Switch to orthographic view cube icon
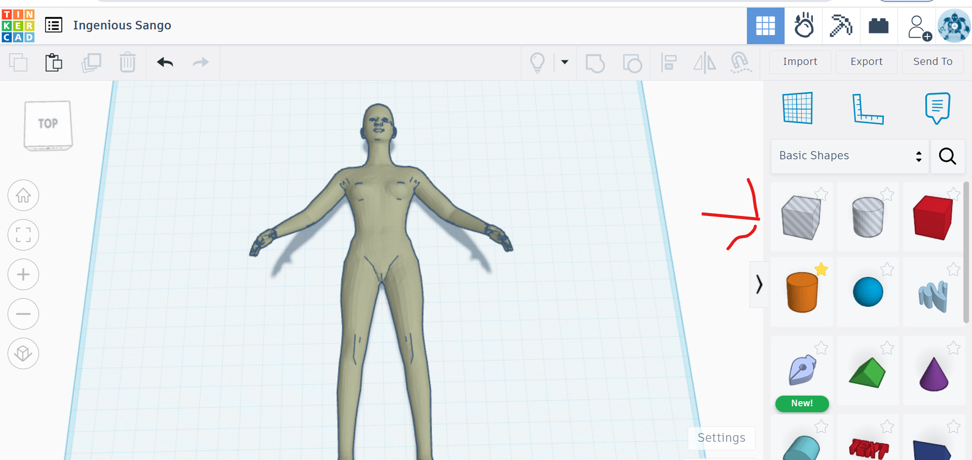Screen dimensions: 972x460 tap(23, 353)
